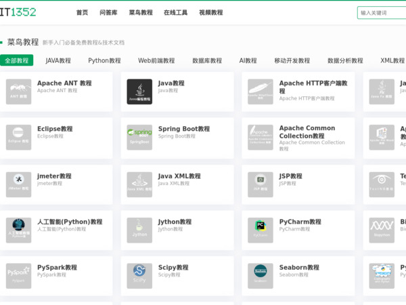The image size is (406, 305).
Task: Click the Jython教程 icon
Action: click(139, 230)
